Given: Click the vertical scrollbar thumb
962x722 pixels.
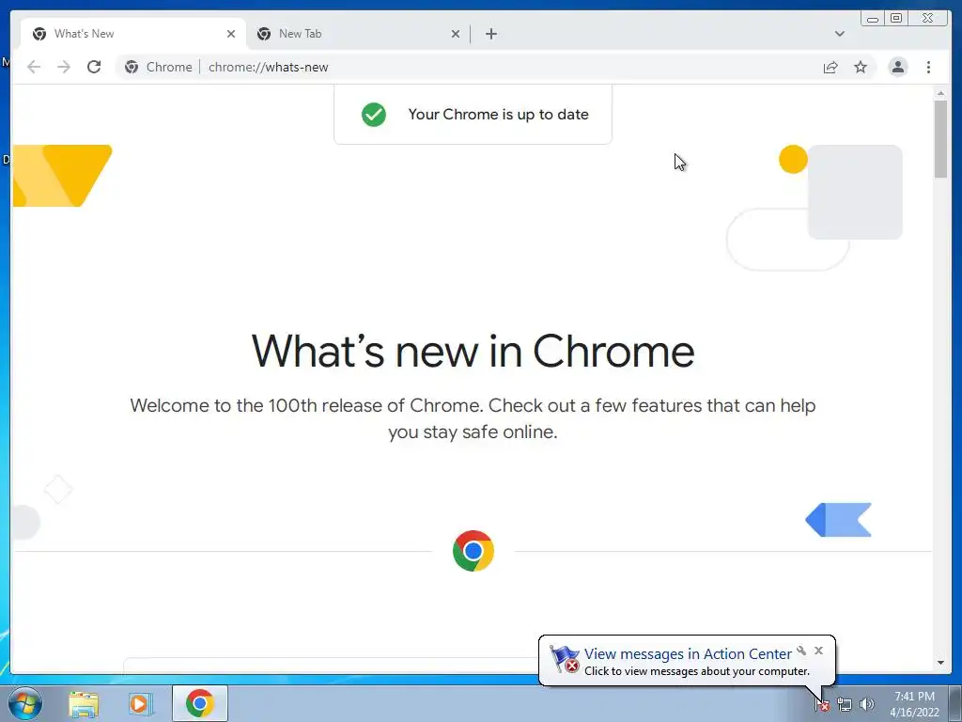Looking at the screenshot, I should (x=940, y=139).
